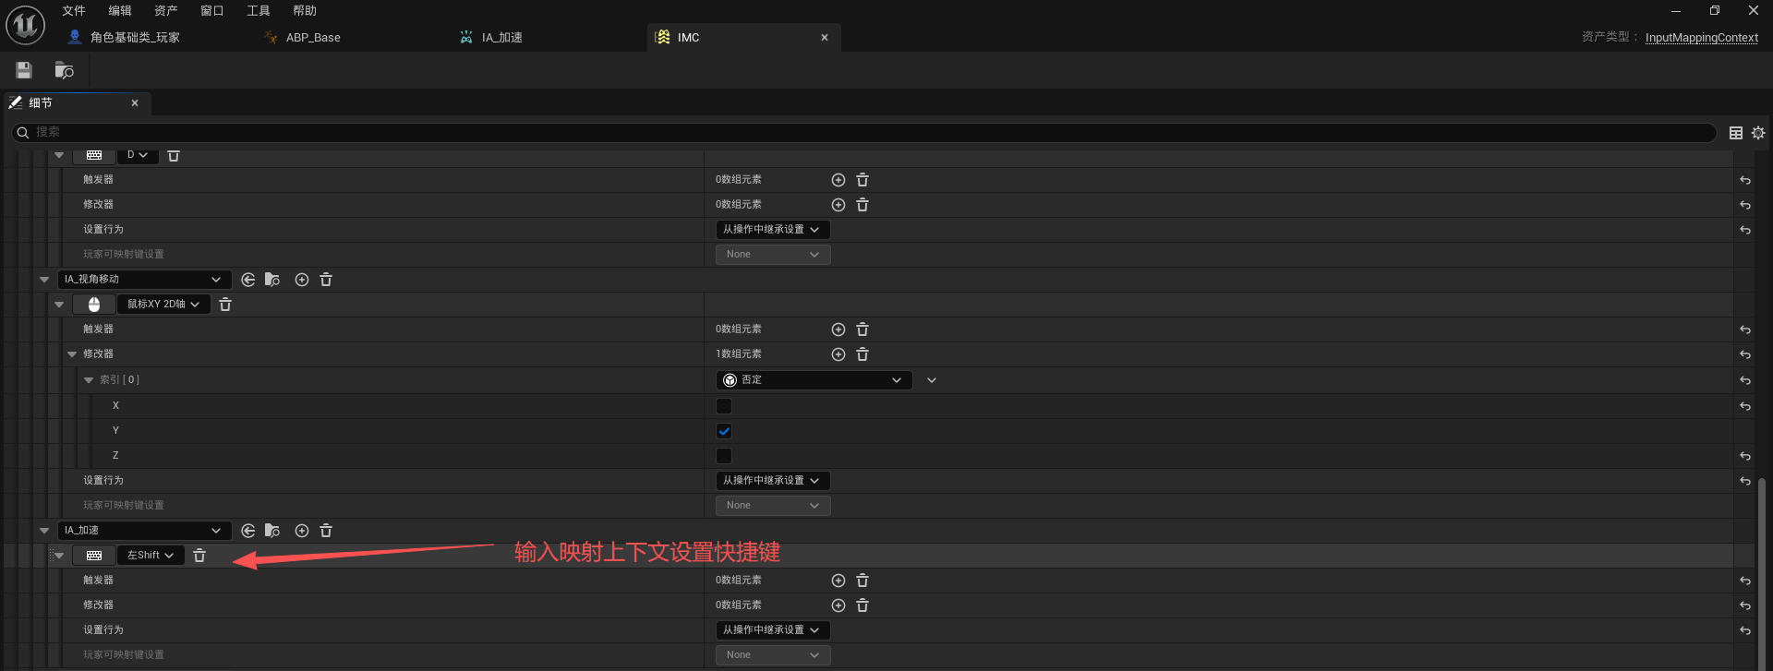Click the details search field
Viewport: 1773px width, 671px height.
[864, 133]
